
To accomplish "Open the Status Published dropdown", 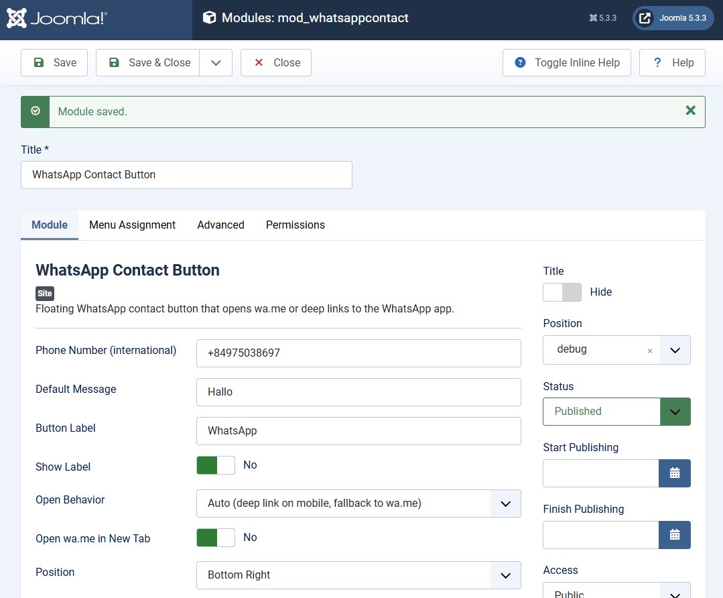I will point(617,412).
